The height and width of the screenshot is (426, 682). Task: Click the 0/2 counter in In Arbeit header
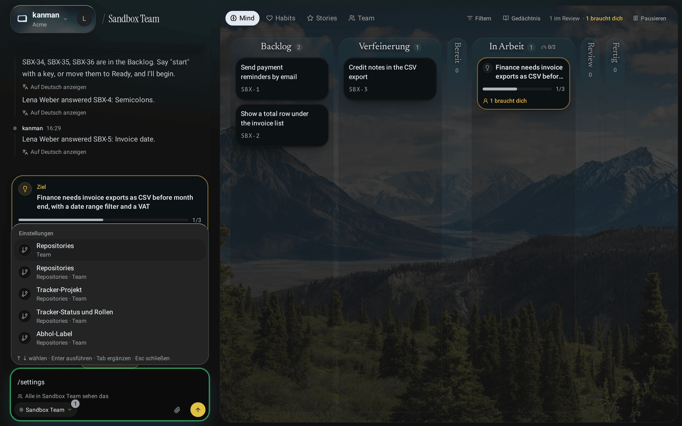[548, 47]
